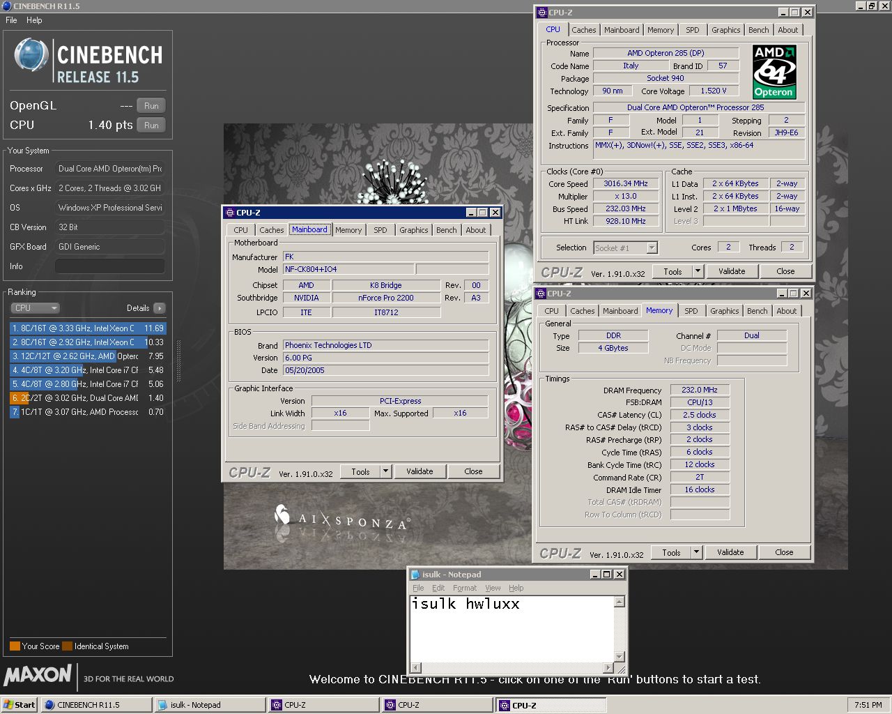Viewport: 892px width, 714px height.
Task: Click the AMD Opteron 64 logo in CPU-Z
Action: pos(774,73)
